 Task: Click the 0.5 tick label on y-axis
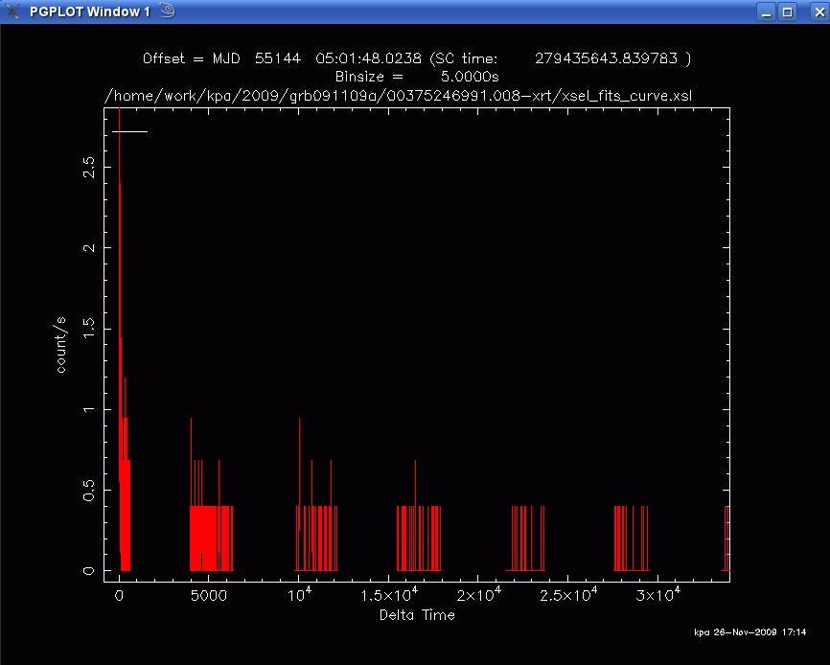point(88,491)
